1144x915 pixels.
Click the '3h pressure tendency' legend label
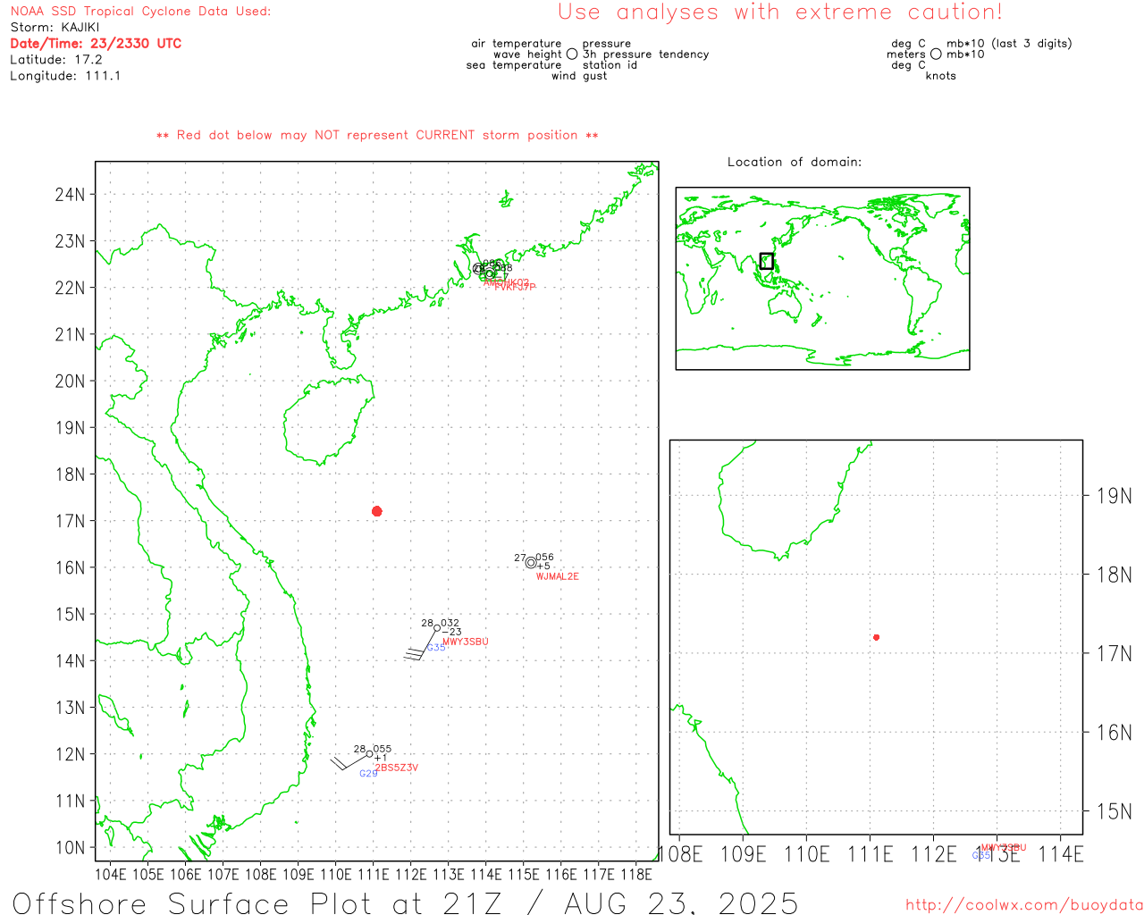645,55
